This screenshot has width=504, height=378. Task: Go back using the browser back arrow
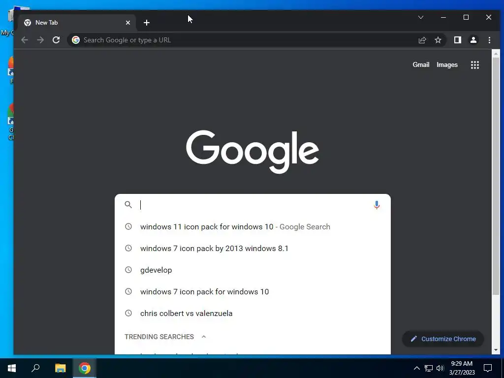25,40
